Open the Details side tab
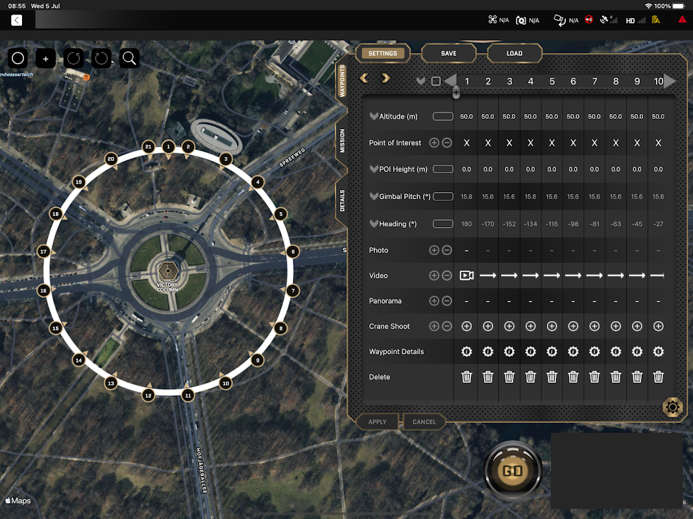Screen dimensions: 693x519 (x=343, y=200)
